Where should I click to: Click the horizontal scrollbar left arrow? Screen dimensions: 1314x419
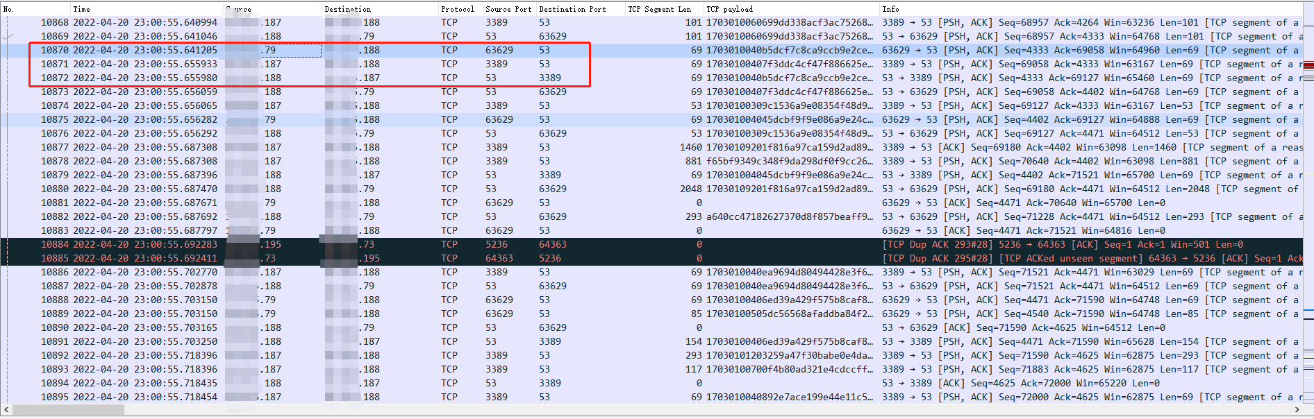(x=6, y=410)
